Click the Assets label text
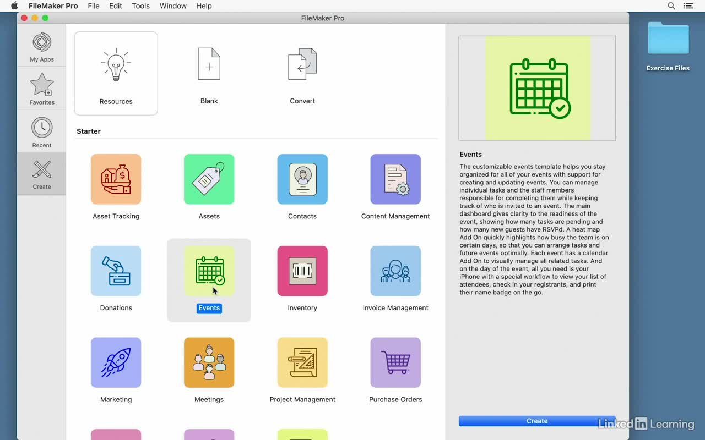705x440 pixels. coord(209,216)
